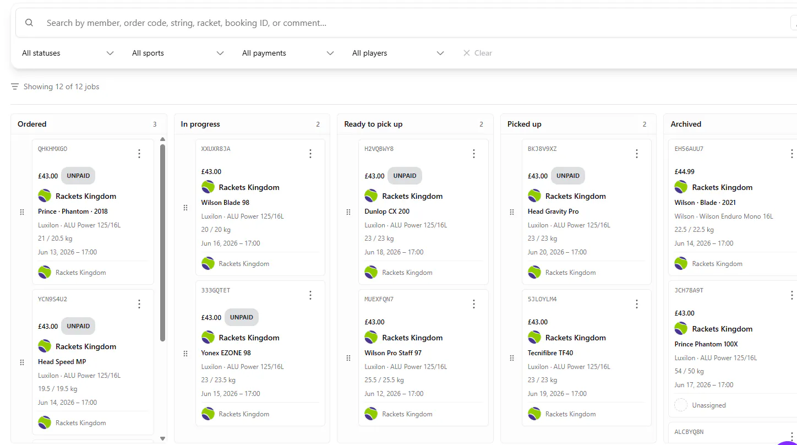Select the In progress column header

pos(200,124)
